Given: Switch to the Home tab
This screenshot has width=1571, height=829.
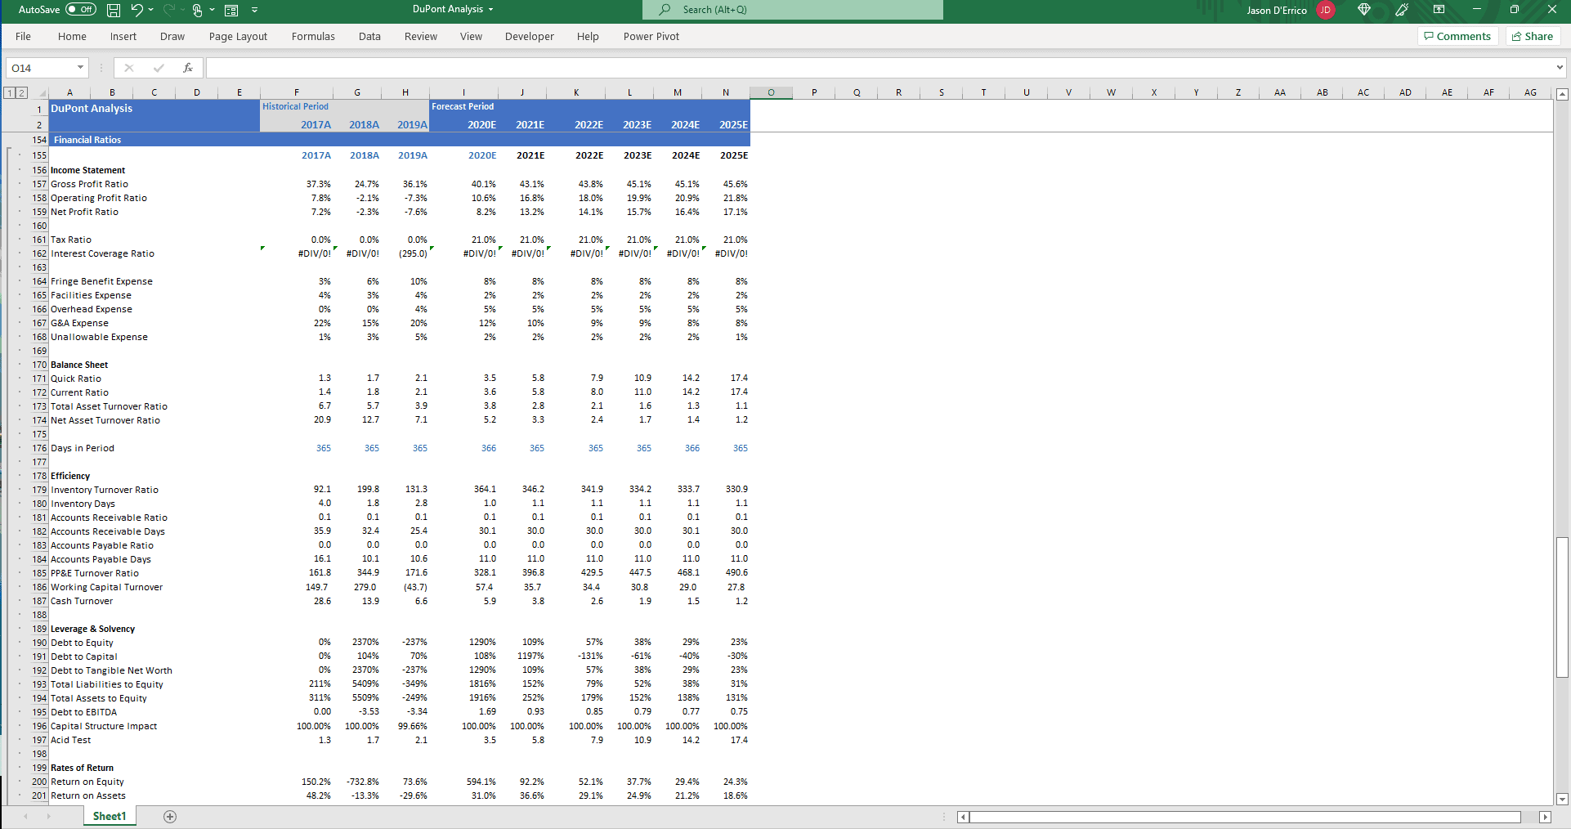Looking at the screenshot, I should pos(72,36).
